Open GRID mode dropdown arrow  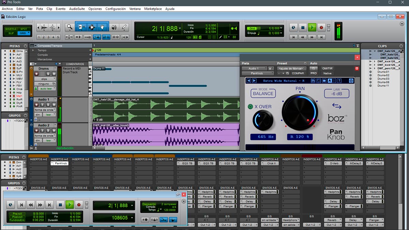[x=29, y=33]
